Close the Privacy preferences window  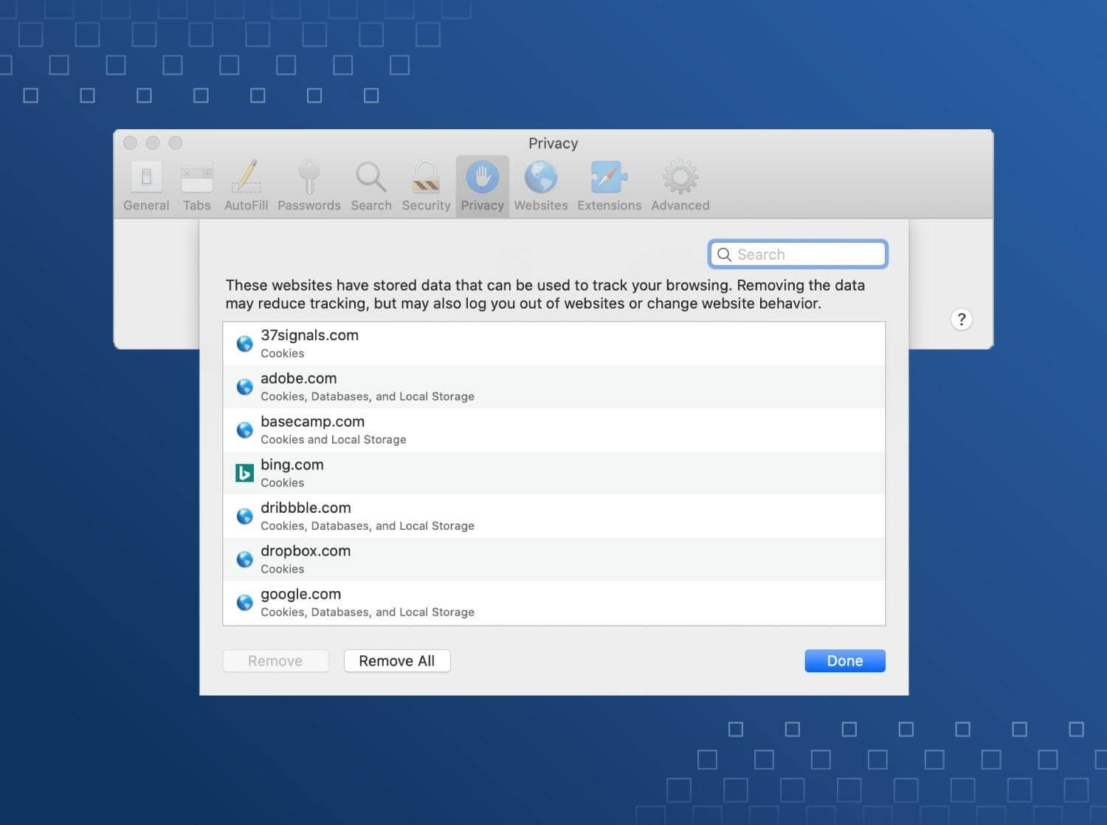tap(131, 142)
